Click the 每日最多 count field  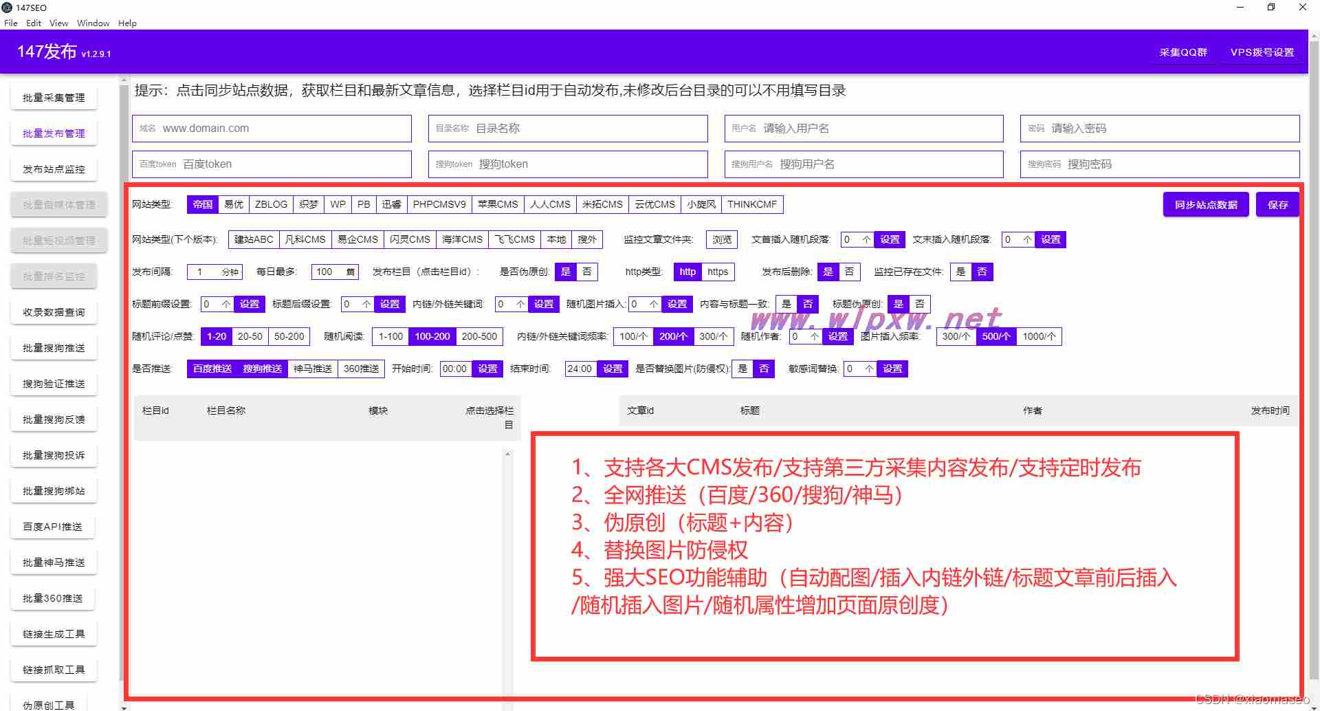pyautogui.click(x=335, y=272)
